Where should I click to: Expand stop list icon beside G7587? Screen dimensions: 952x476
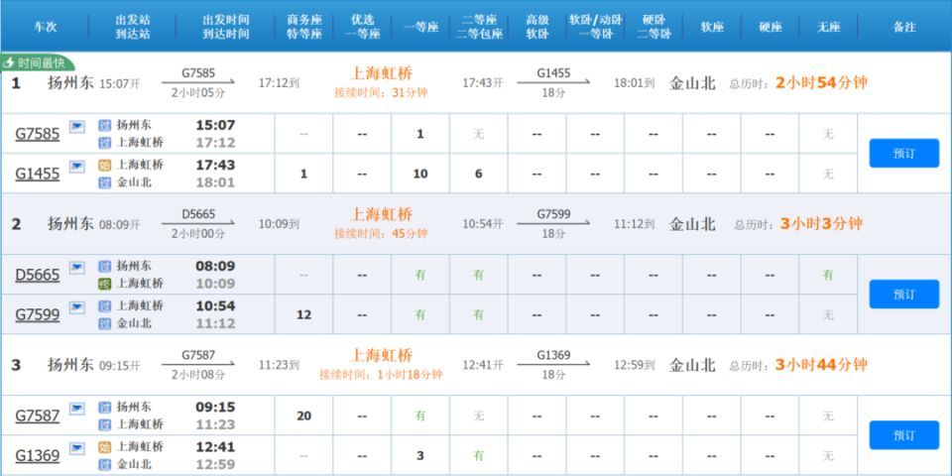77,409
